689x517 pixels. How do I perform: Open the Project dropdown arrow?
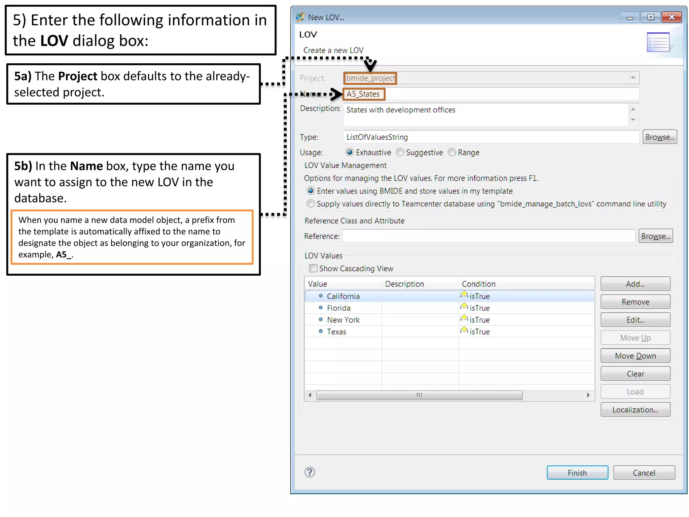[x=633, y=78]
